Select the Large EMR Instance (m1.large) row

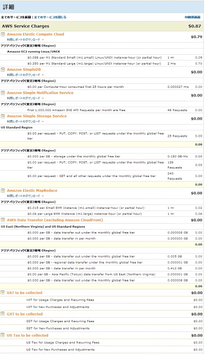(x=102, y=214)
